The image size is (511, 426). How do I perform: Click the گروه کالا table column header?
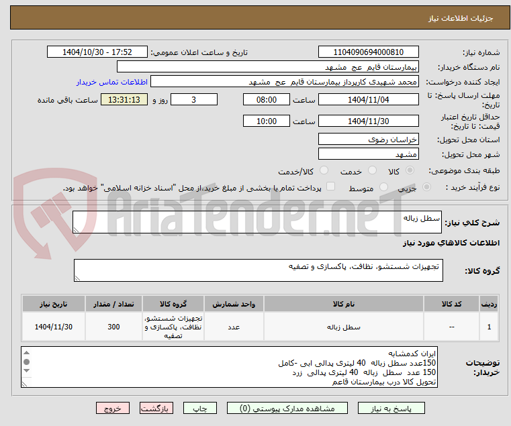point(173,304)
